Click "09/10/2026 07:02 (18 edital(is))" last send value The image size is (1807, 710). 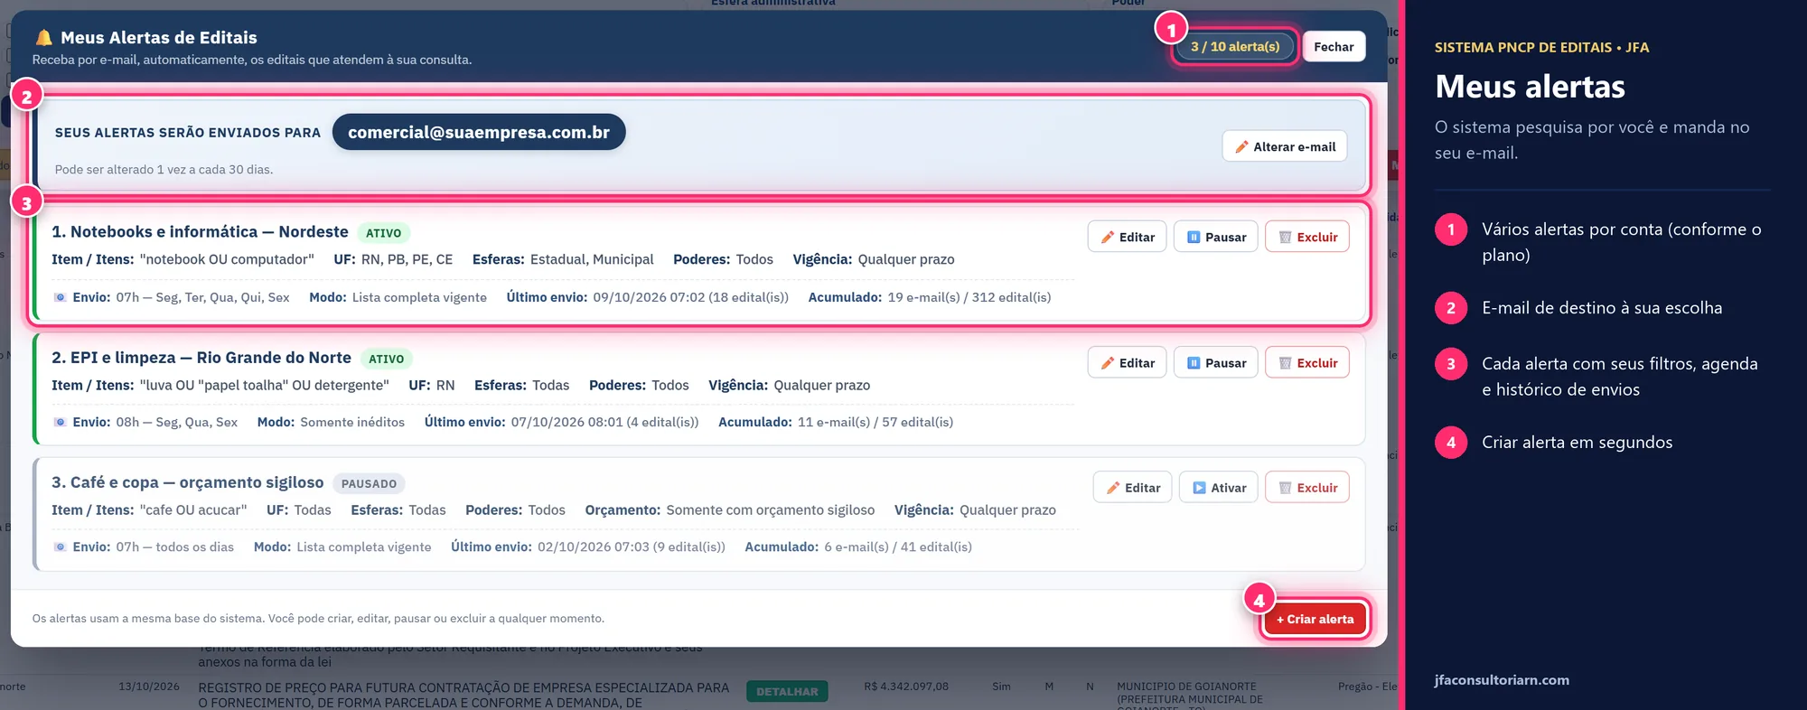point(690,297)
